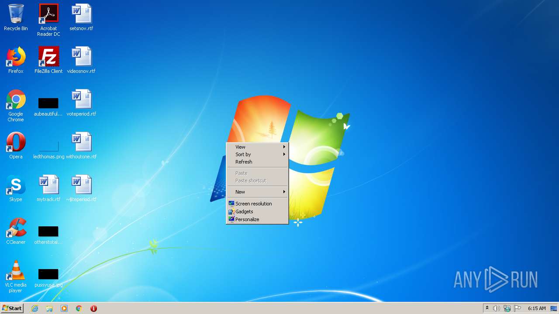Image resolution: width=559 pixels, height=314 pixels.
Task: Click the network tray icon
Action: pos(507,308)
